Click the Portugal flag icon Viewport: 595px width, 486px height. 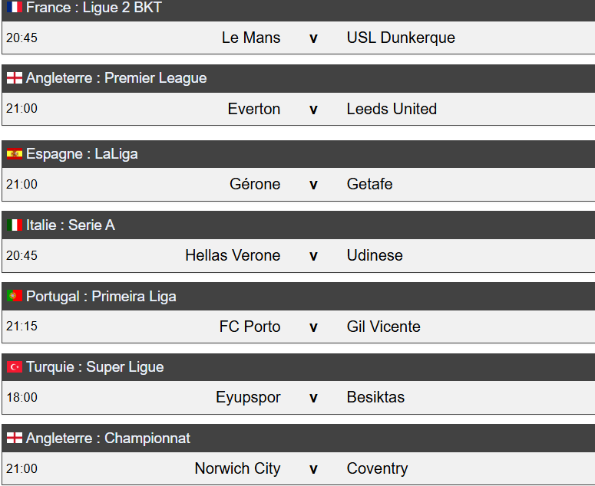(x=15, y=296)
